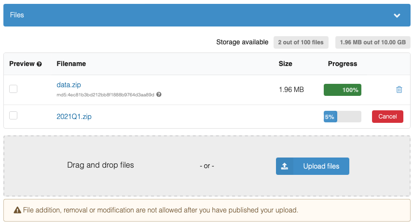Click the 100% progress bar for data.zip
413x224 pixels.
click(x=342, y=90)
